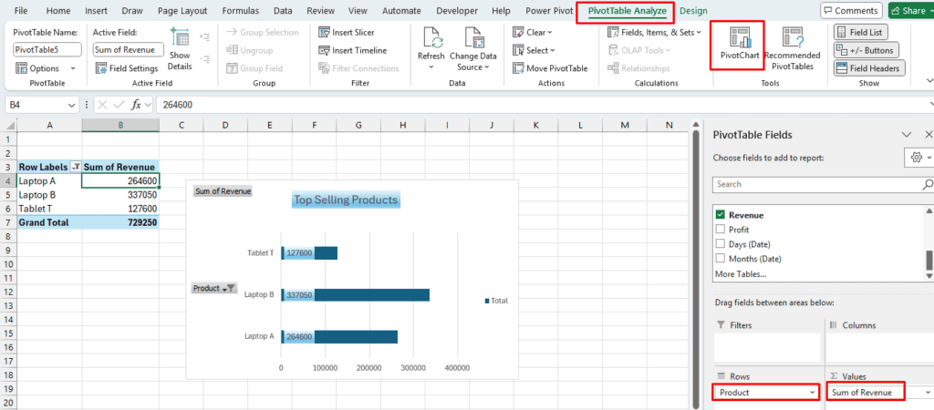Open Field Settings

(126, 68)
